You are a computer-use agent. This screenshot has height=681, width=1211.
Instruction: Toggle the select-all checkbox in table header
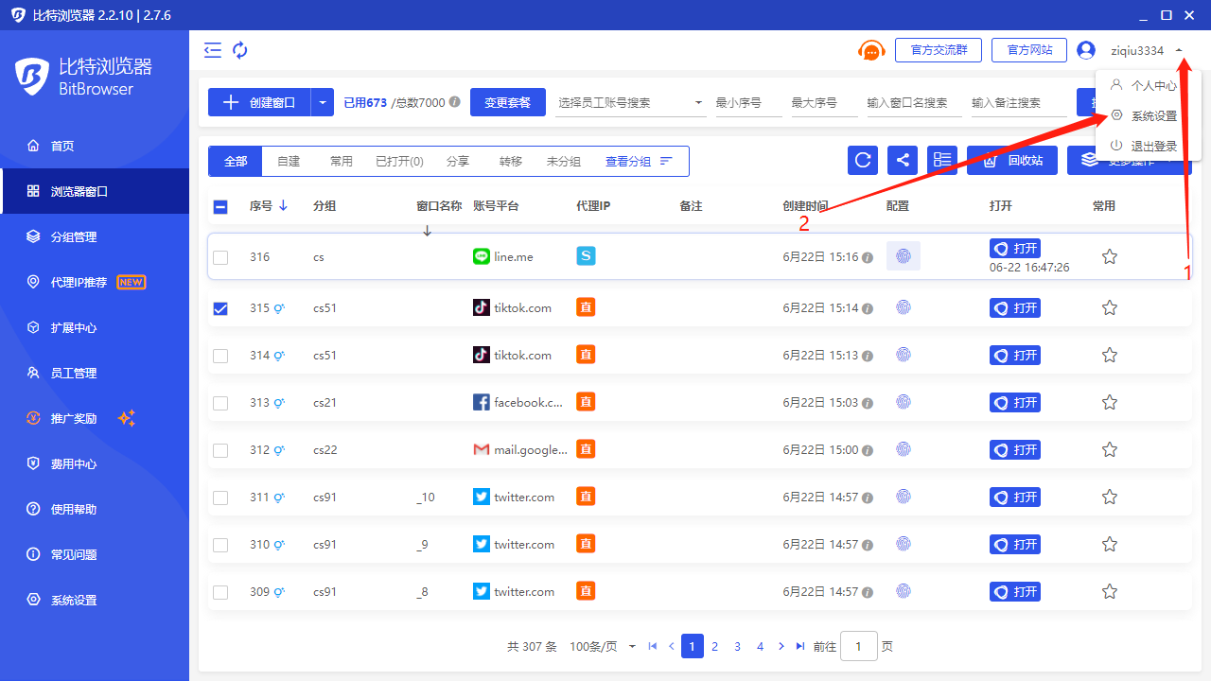pos(220,206)
